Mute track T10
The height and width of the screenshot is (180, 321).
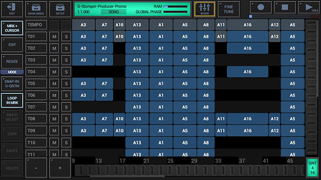[54, 142]
